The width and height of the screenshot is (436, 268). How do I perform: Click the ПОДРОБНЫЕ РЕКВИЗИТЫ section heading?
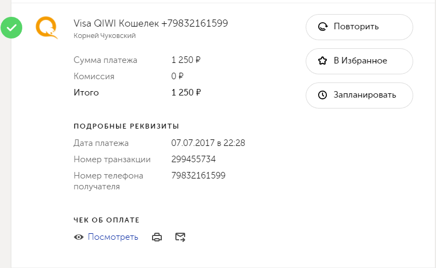click(126, 126)
